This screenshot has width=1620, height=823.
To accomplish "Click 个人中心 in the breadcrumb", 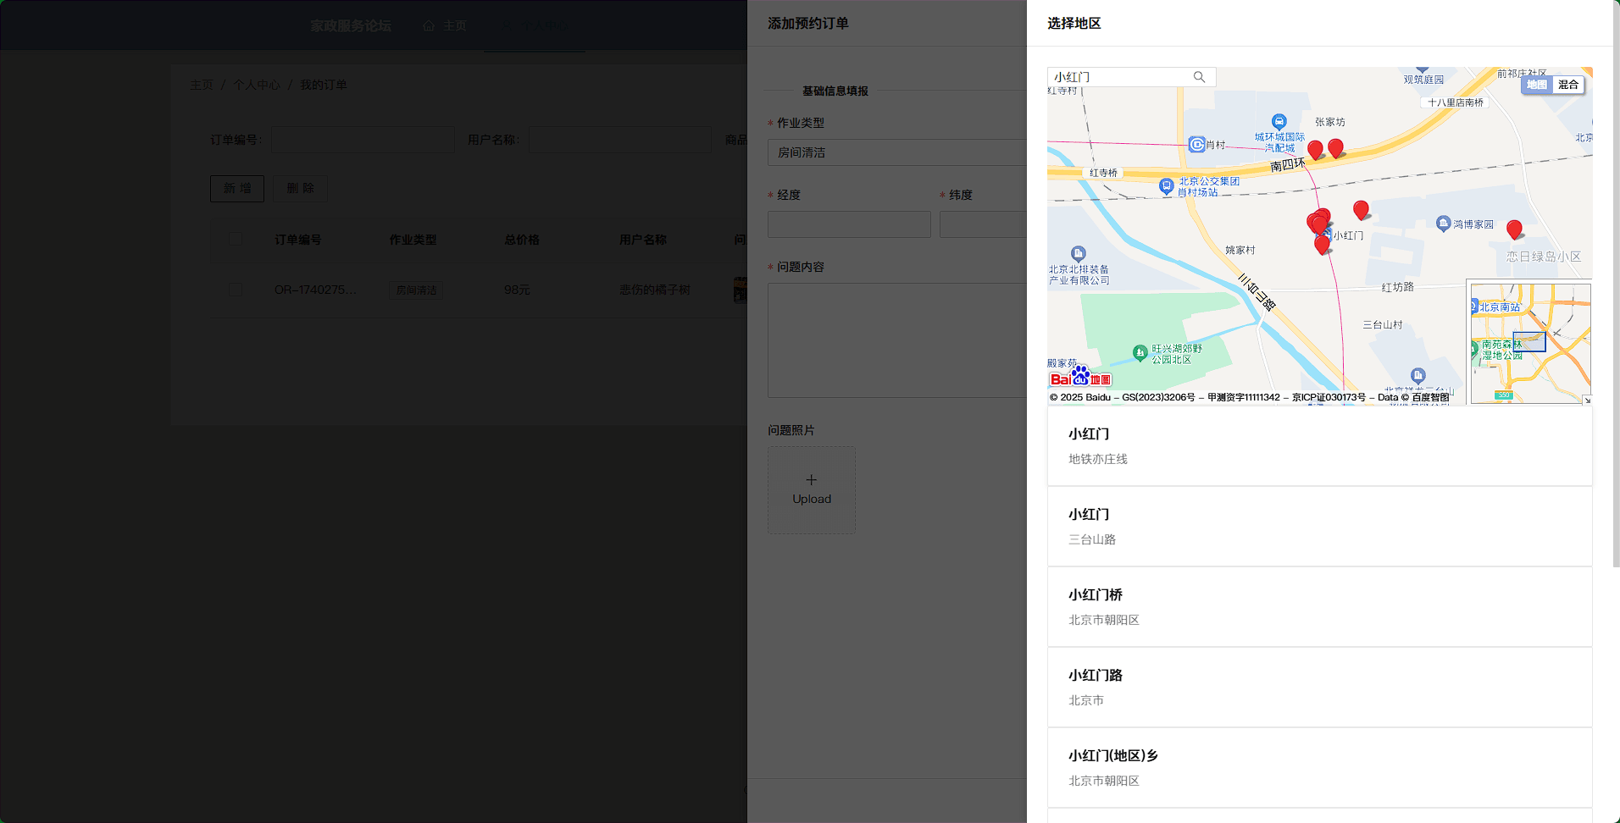I will tap(257, 85).
